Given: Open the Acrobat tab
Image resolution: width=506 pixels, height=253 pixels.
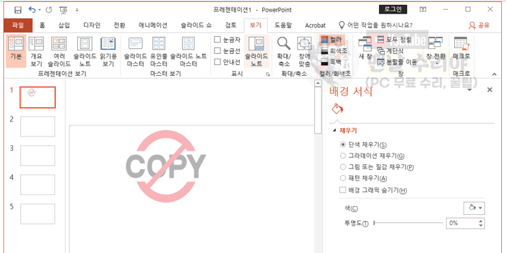Looking at the screenshot, I should point(315,25).
